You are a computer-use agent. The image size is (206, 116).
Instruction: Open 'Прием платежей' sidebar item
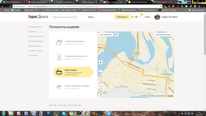[35, 41]
